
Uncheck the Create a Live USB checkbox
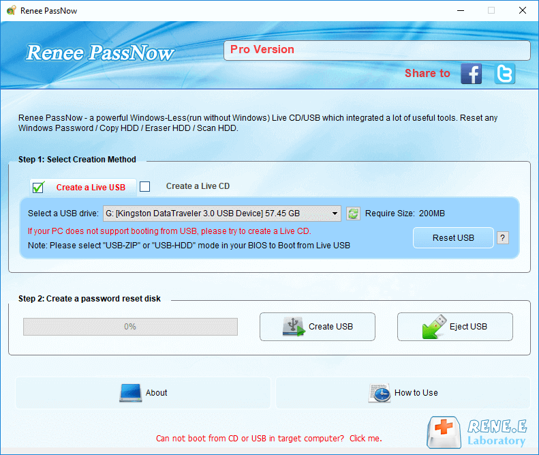coord(38,187)
